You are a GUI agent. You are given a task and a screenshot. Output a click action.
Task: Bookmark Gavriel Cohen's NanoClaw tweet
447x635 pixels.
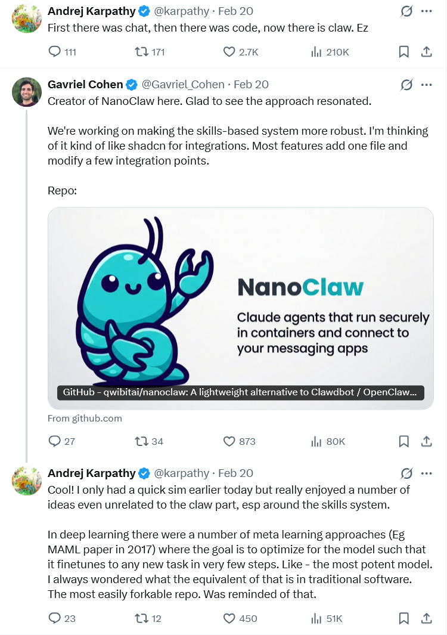(403, 441)
